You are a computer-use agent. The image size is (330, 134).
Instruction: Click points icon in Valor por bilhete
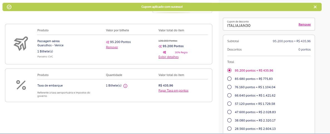tap(108, 42)
